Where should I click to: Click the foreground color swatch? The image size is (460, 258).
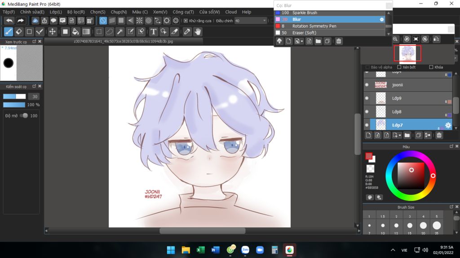(x=369, y=156)
